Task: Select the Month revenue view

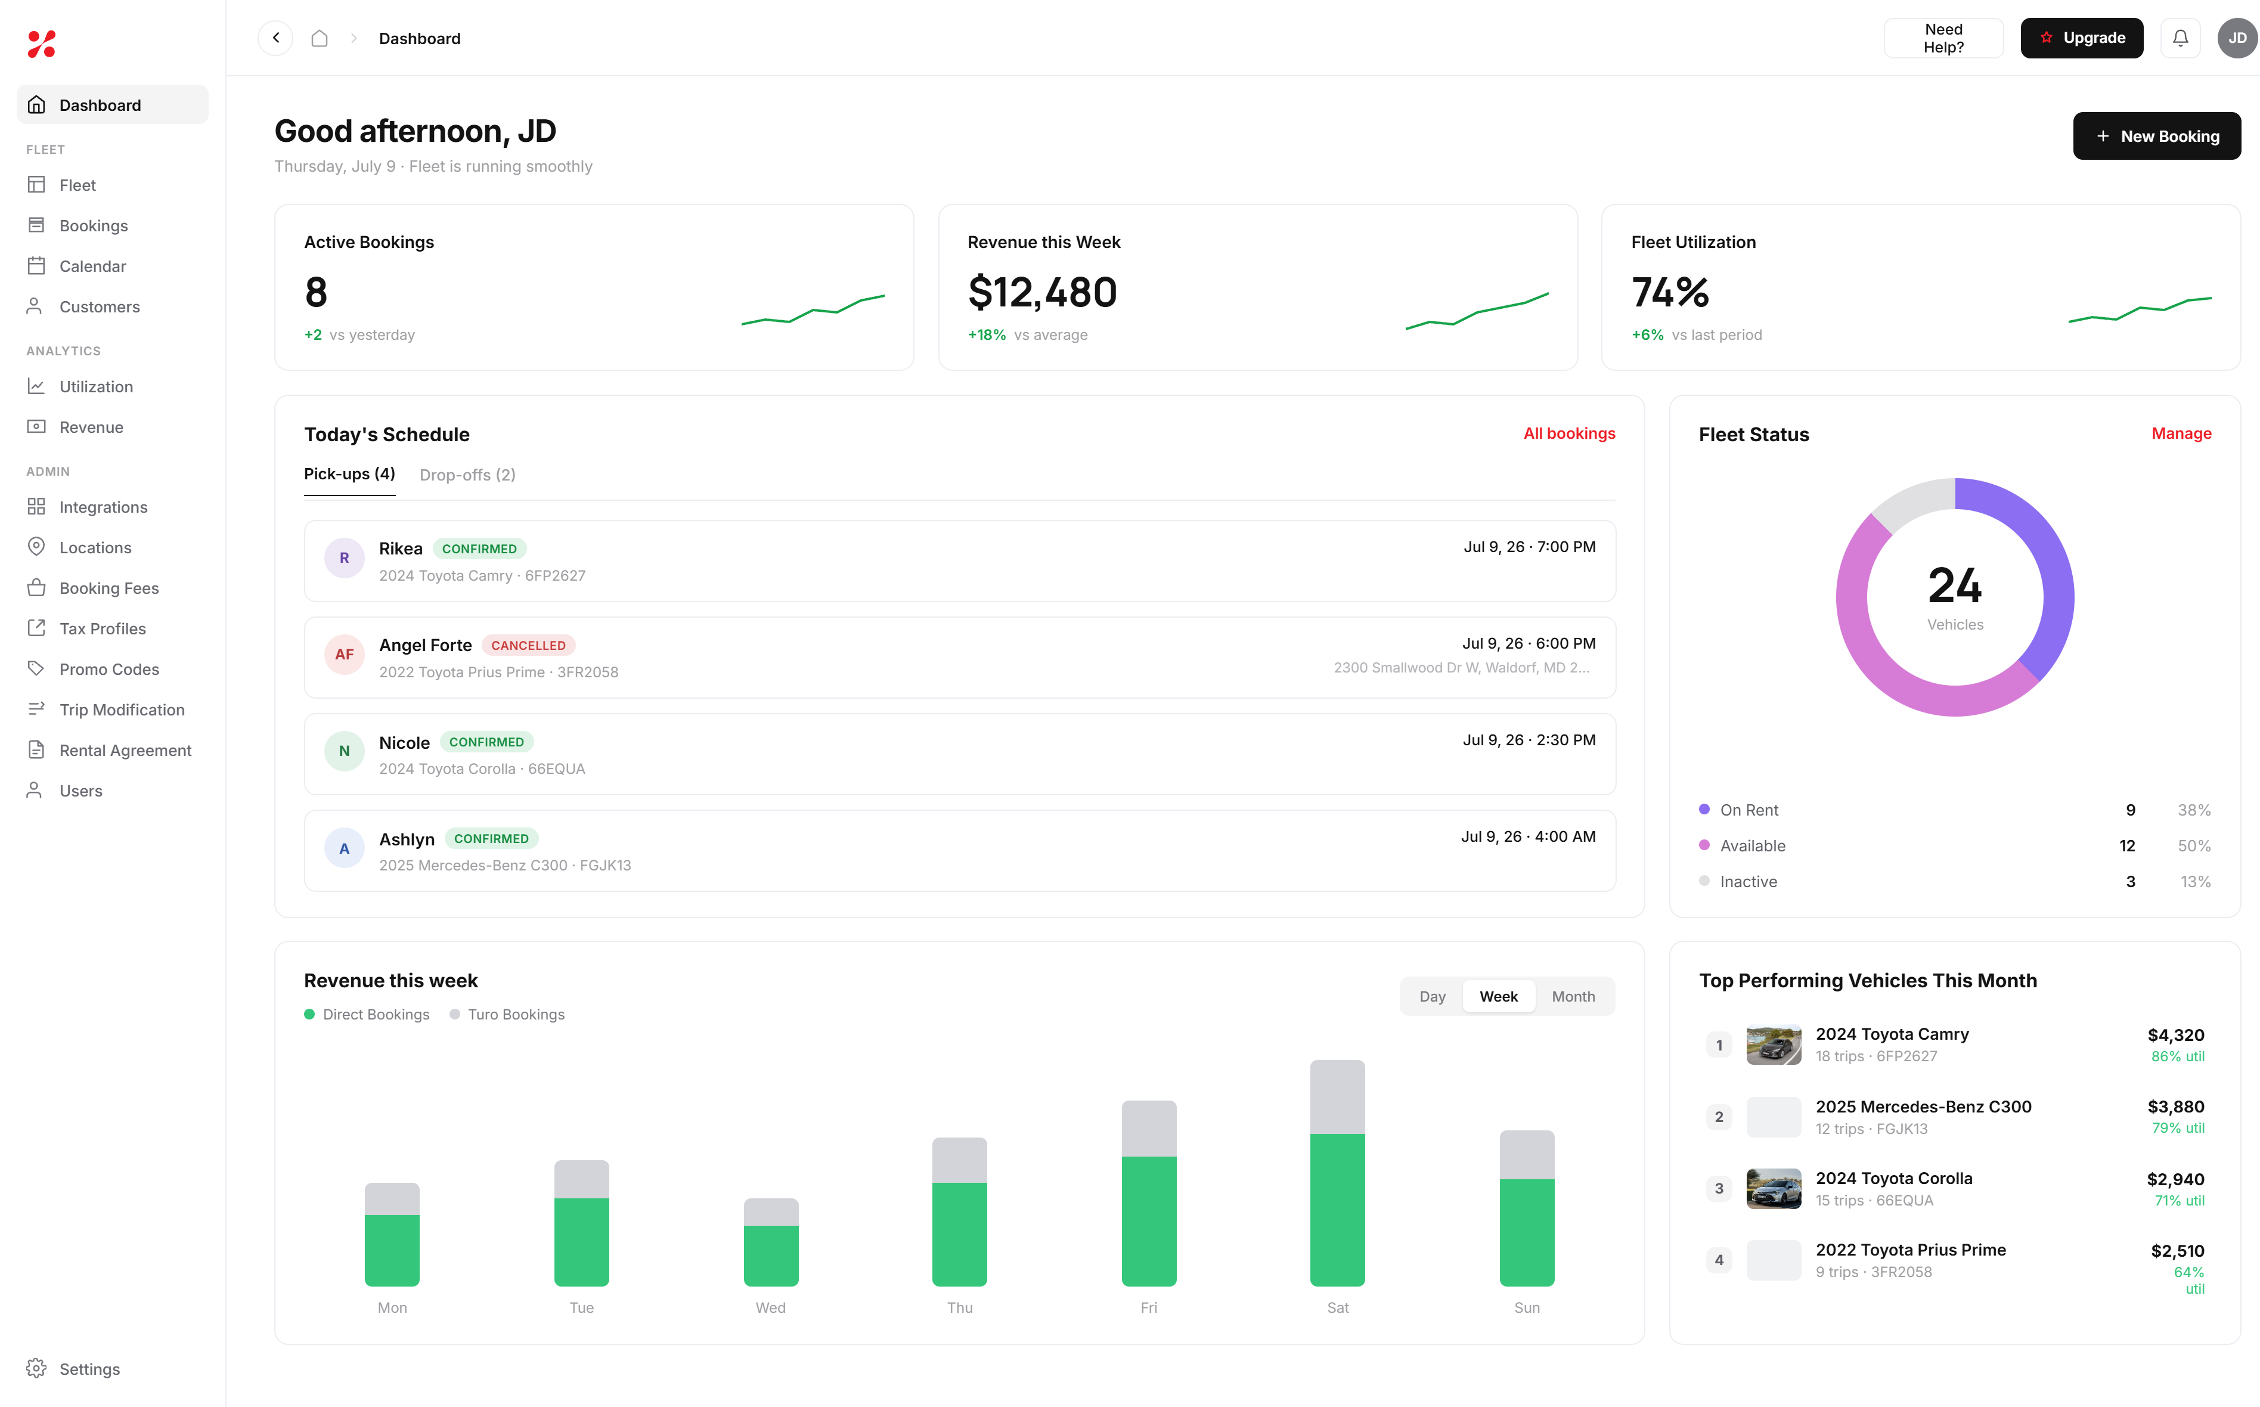Action: coord(1573,997)
